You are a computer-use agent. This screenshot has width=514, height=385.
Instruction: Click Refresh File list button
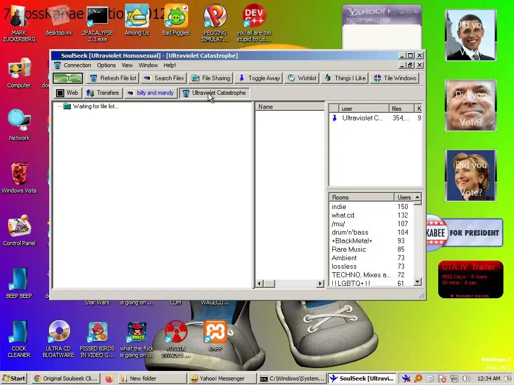113,78
